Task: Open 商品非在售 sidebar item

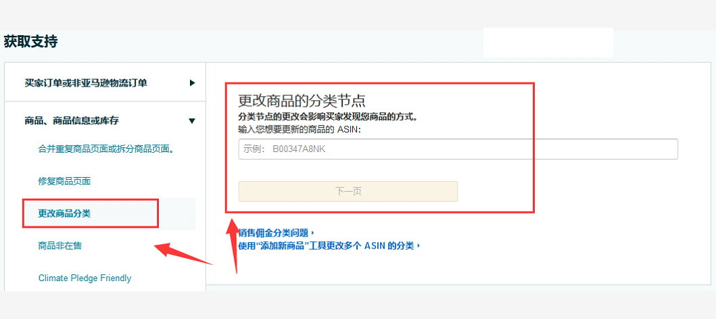Action: [60, 246]
